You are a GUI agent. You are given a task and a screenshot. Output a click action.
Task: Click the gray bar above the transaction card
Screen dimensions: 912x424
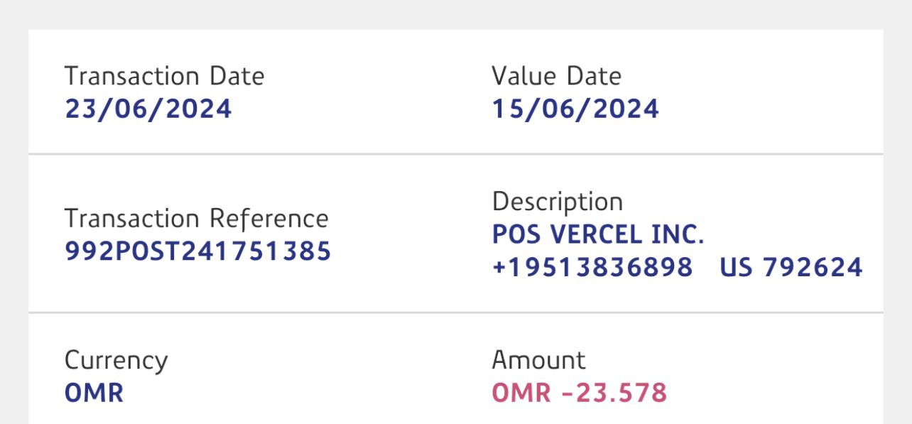point(456,14)
